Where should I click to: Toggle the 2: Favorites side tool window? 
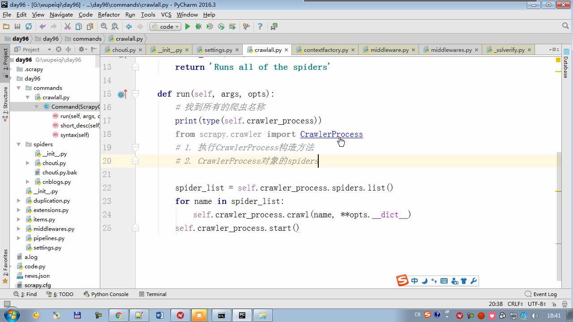pos(5,266)
